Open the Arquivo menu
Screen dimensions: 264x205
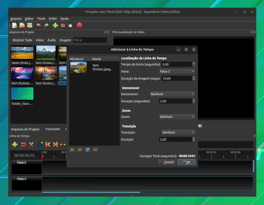pos(16,19)
